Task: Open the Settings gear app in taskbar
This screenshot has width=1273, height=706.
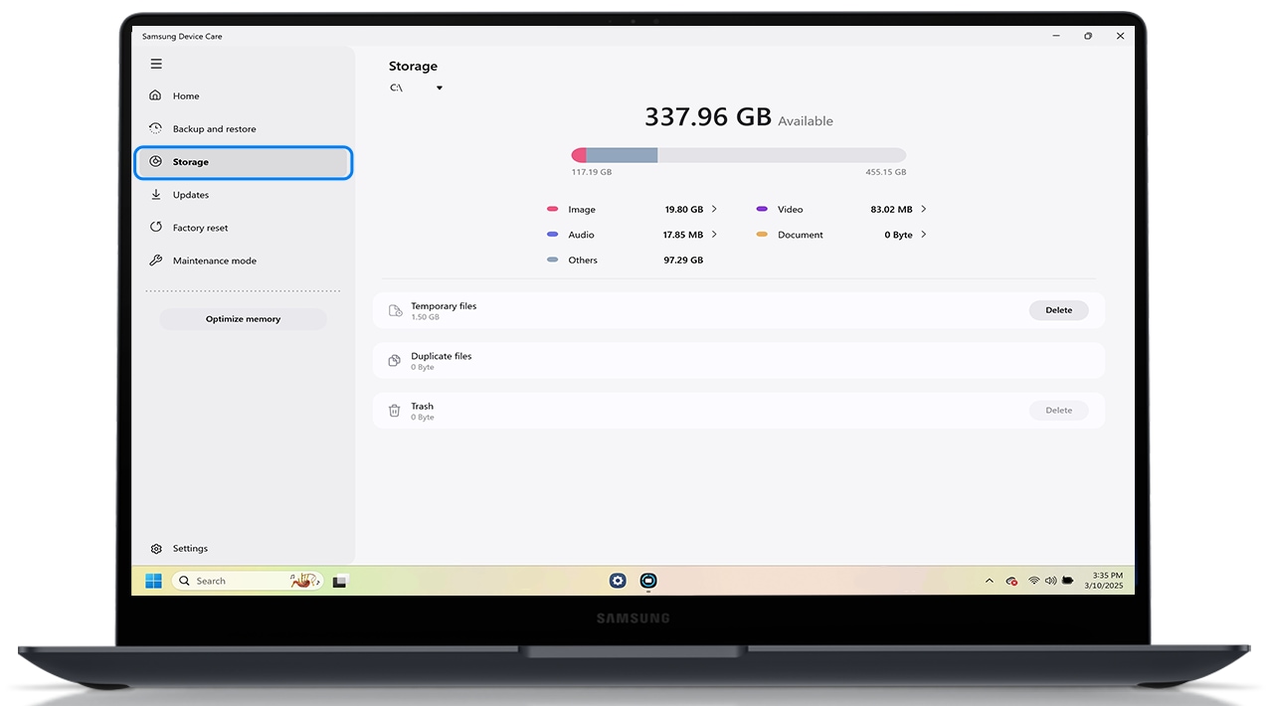Action: [x=618, y=581]
